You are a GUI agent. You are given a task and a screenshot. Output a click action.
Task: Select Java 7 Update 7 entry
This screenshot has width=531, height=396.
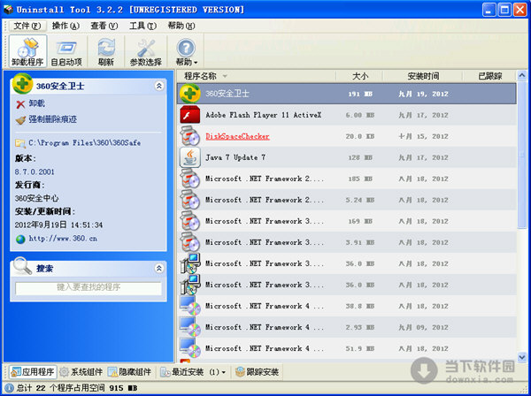(347, 157)
